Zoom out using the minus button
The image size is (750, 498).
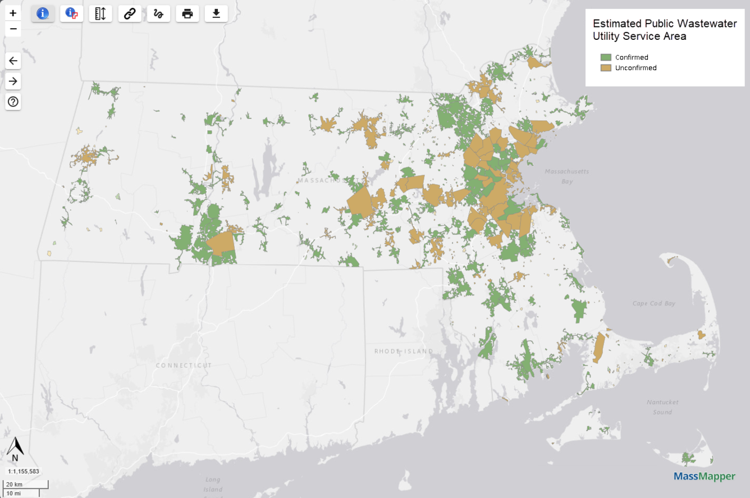point(13,28)
